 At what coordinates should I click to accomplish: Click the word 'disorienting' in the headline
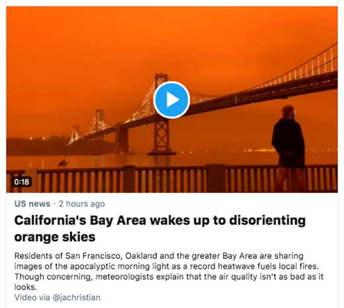[267, 221]
